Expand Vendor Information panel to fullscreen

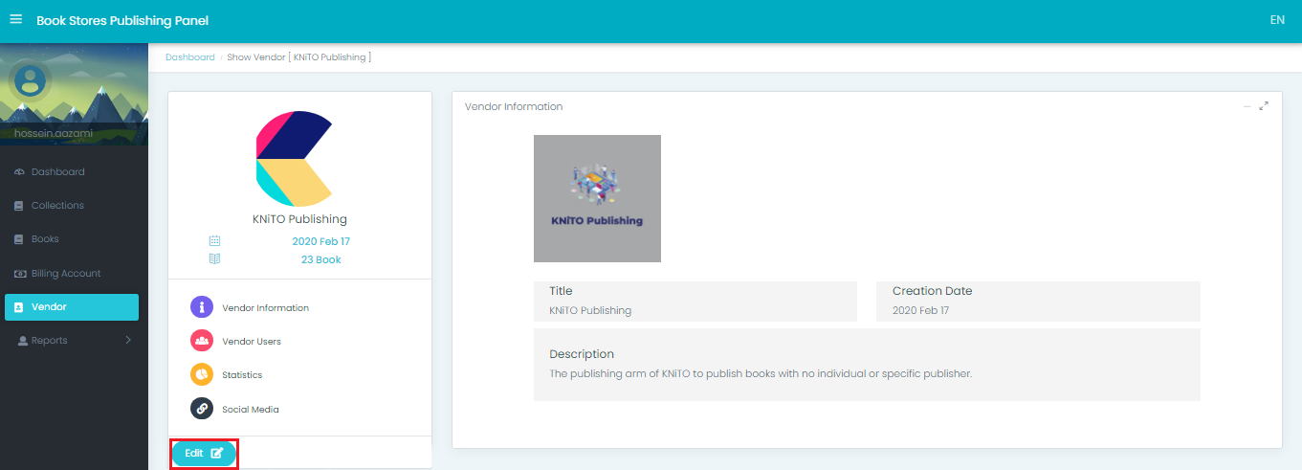pos(1264,106)
